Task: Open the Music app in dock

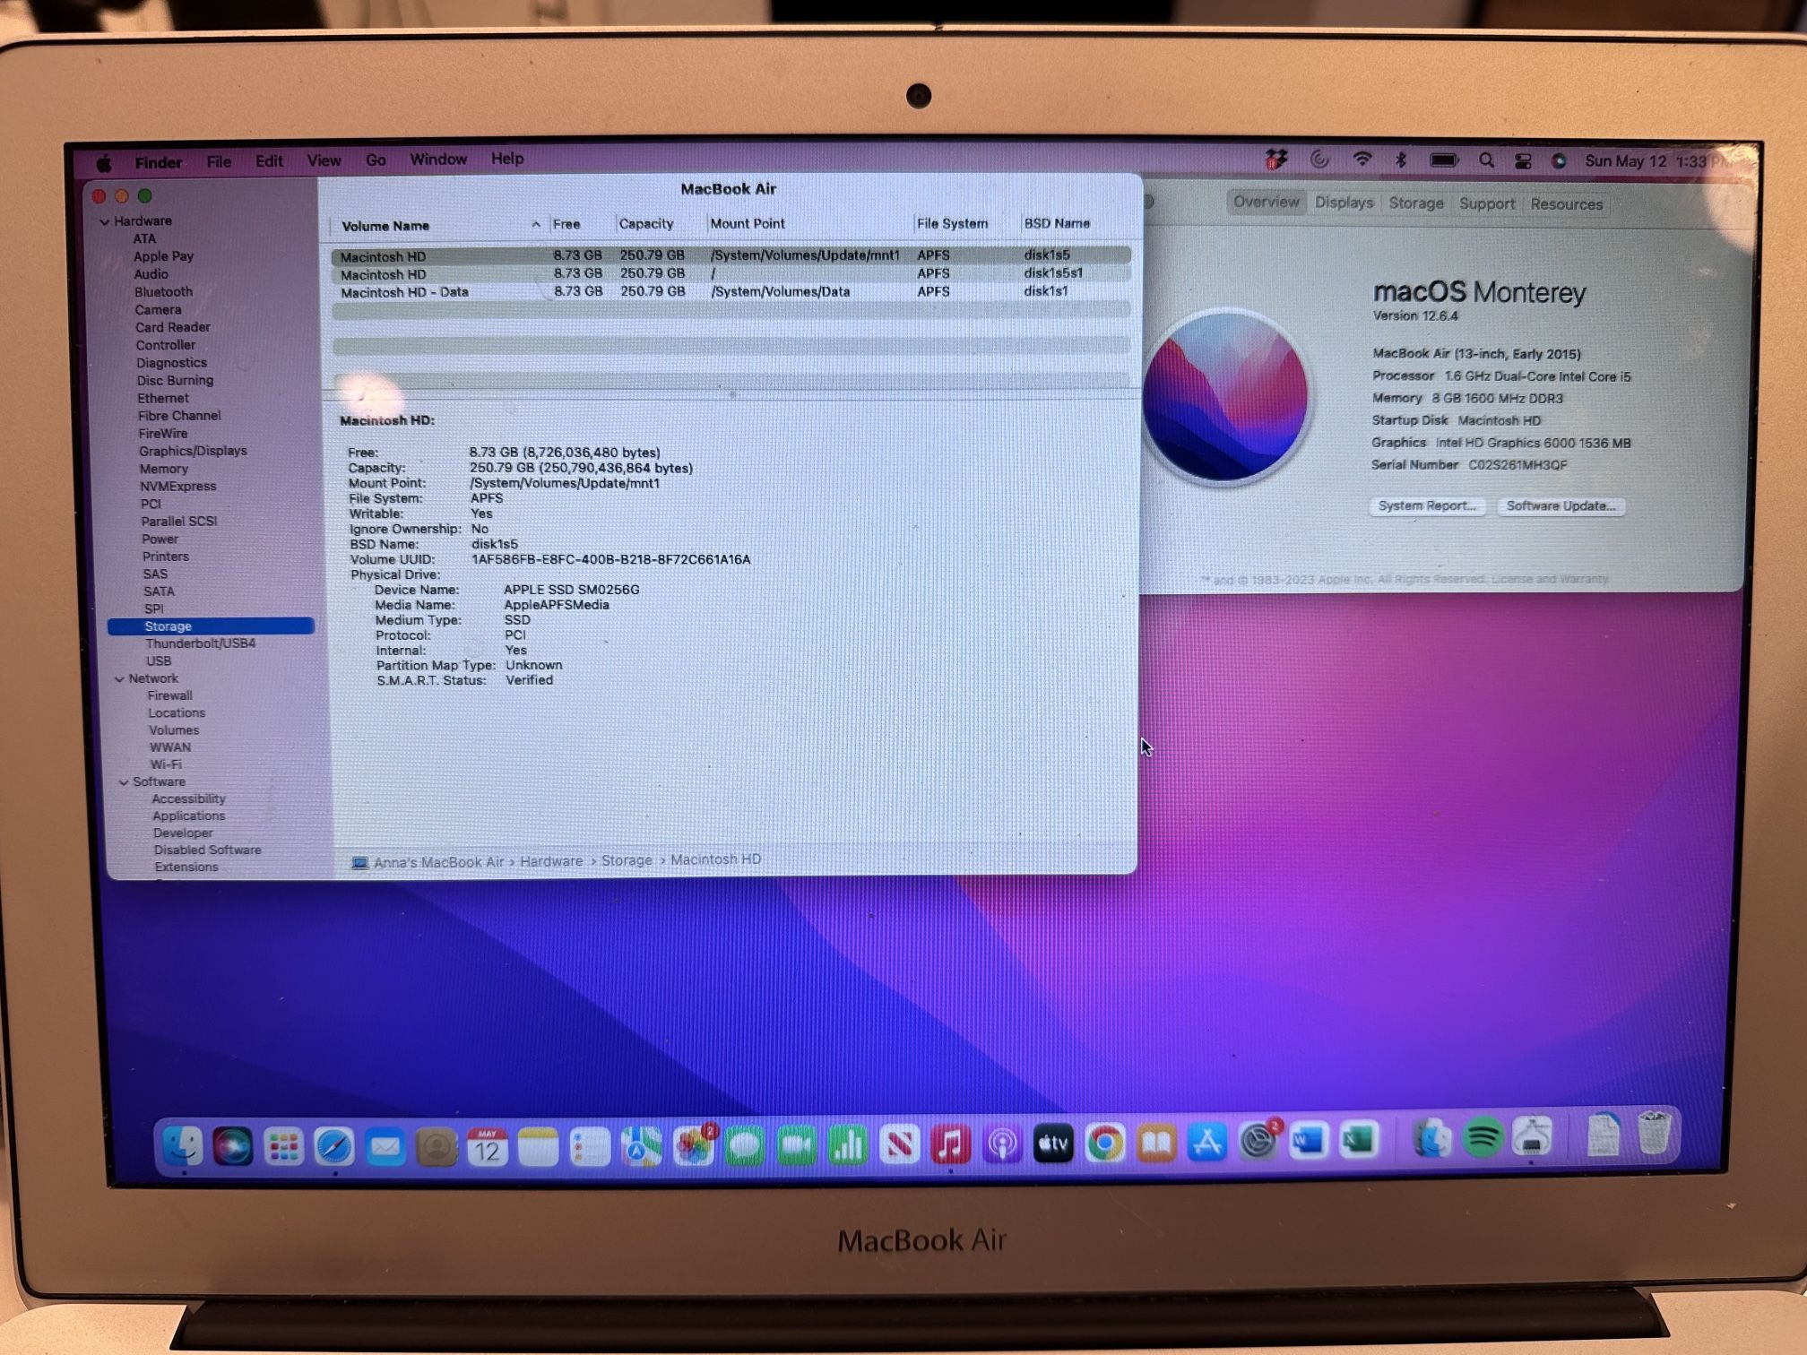Action: pyautogui.click(x=951, y=1144)
